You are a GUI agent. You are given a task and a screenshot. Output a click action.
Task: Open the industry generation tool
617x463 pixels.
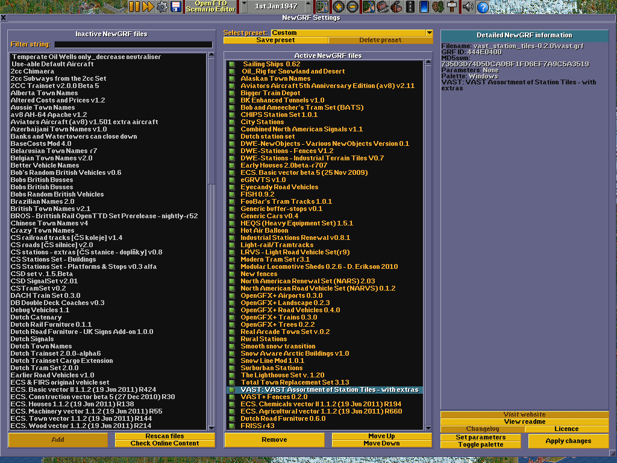tap(396, 7)
